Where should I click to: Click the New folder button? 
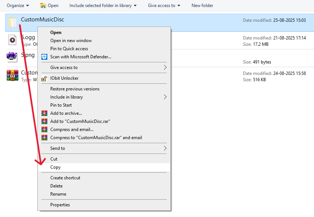point(202,6)
